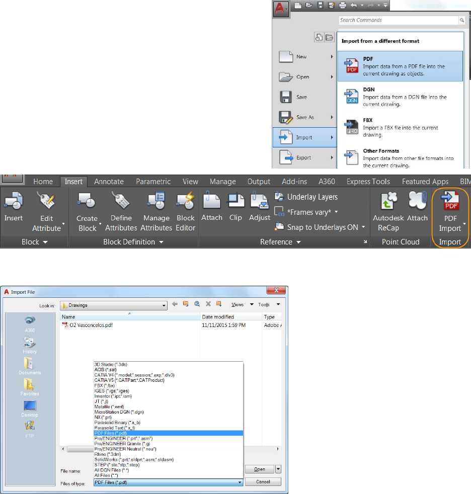The image size is (471, 494).
Task: Click the Open button in Import File
Action: (x=259, y=469)
